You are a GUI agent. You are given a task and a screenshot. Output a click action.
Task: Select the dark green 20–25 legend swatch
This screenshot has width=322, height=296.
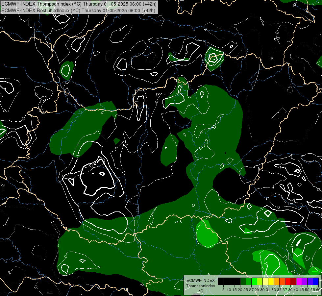click(x=243, y=281)
